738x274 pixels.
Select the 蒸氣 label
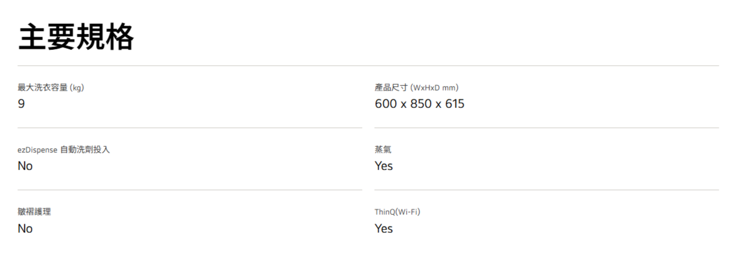[383, 150]
